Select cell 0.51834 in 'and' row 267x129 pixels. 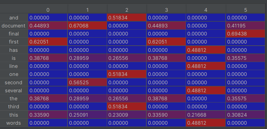tap(127, 18)
